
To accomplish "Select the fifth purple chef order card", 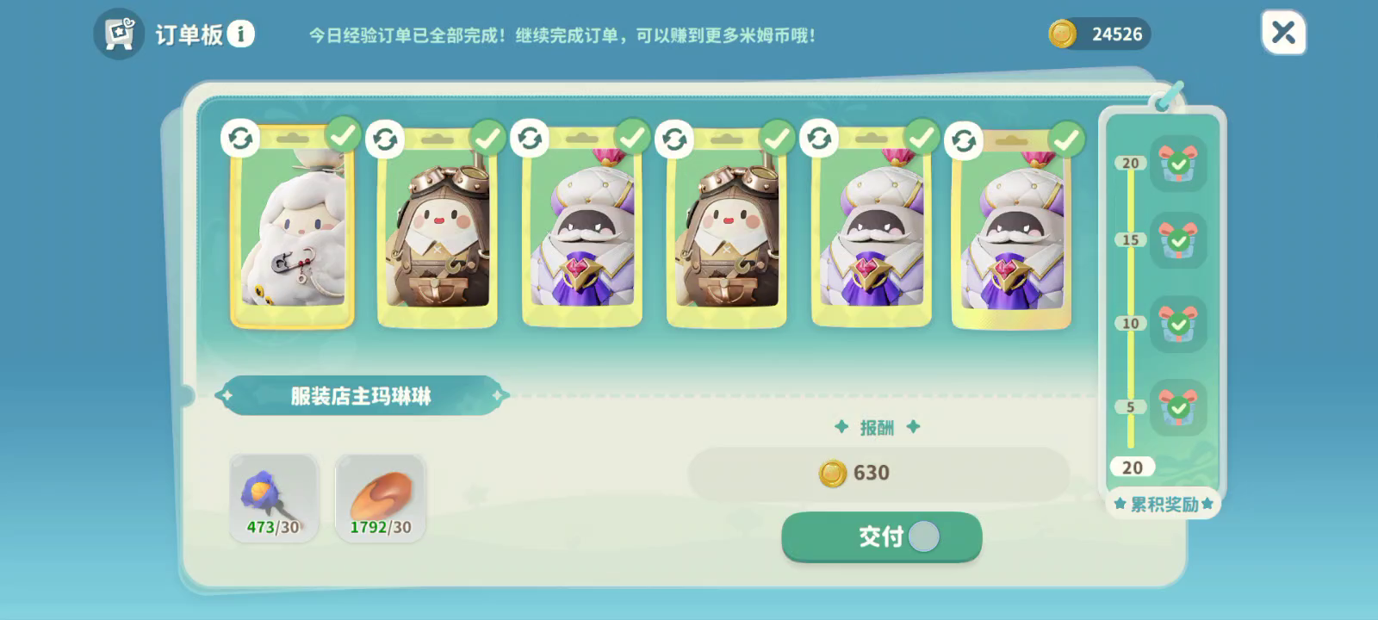I will [x=872, y=228].
